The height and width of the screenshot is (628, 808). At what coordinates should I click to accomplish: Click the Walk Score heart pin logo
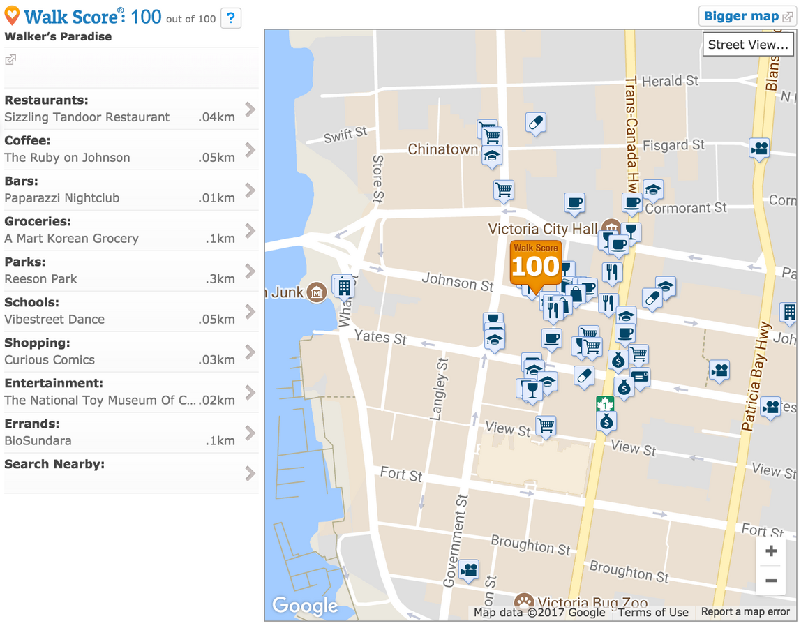pos(12,16)
